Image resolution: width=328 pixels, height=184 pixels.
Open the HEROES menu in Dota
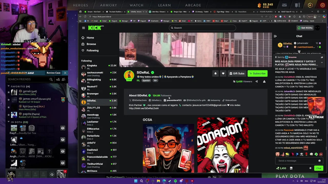(x=80, y=5)
